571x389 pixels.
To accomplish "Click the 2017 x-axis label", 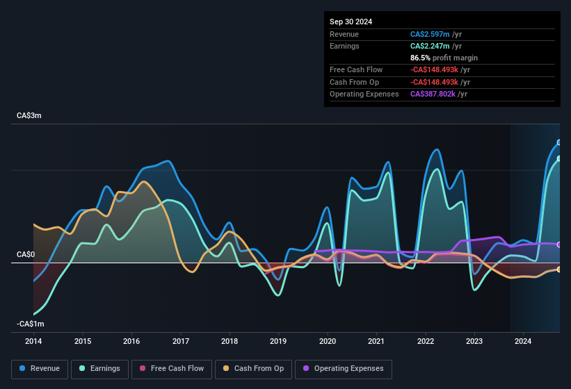I will [x=181, y=341].
